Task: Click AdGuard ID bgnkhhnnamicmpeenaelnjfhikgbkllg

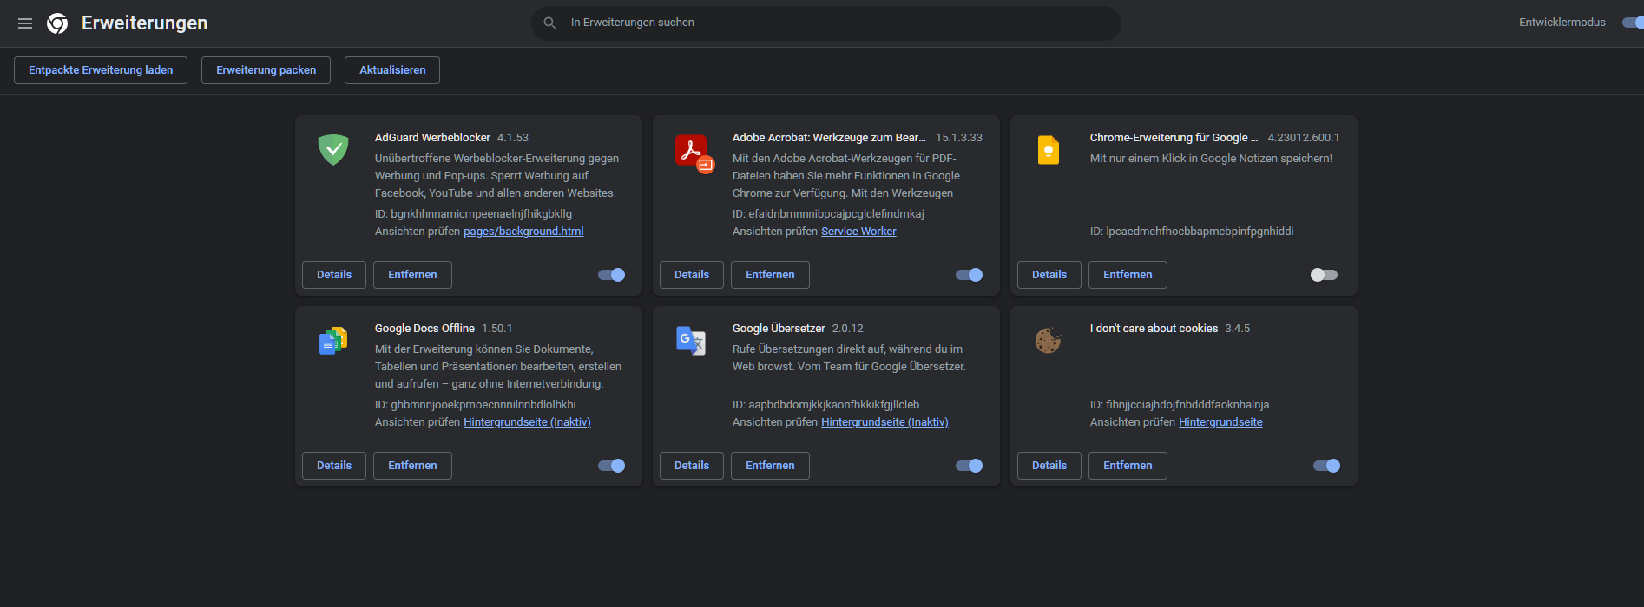Action: [473, 214]
